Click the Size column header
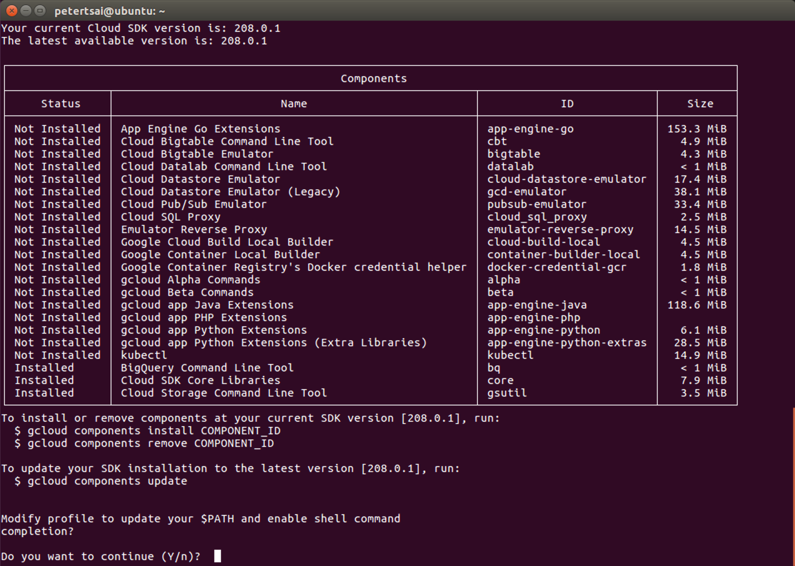 click(700, 104)
